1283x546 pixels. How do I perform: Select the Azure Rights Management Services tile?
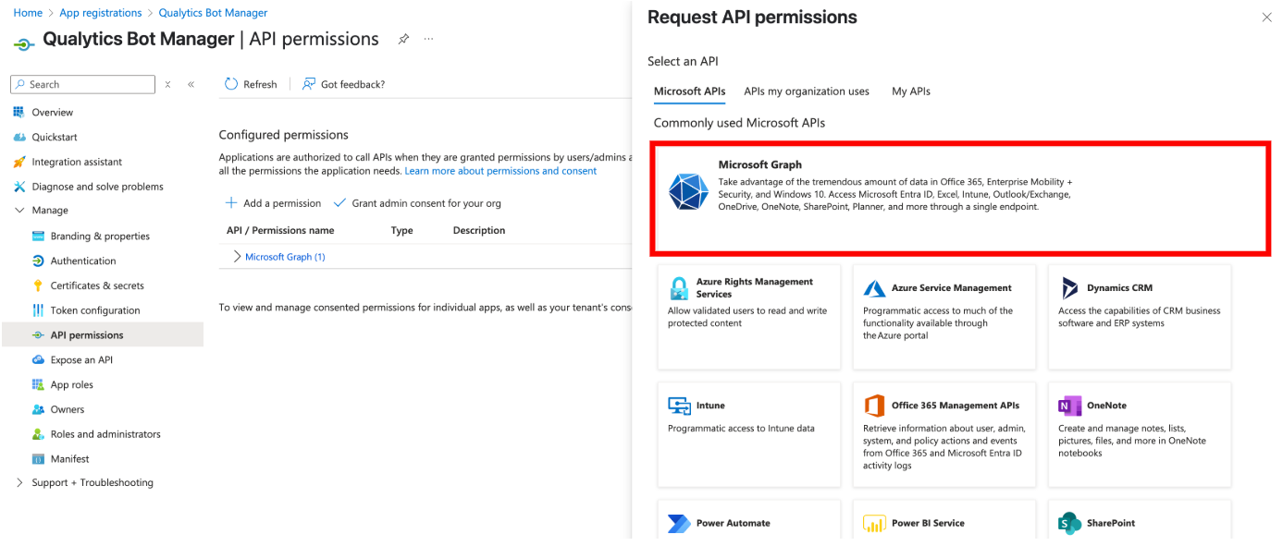(748, 314)
